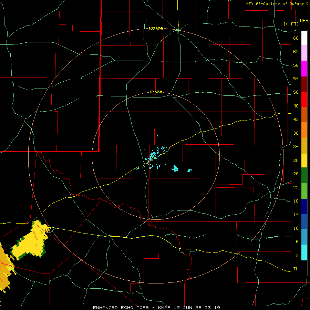Click the 50 NMI range ring label
Viewport: 310px width, 310px height.
tap(156, 92)
